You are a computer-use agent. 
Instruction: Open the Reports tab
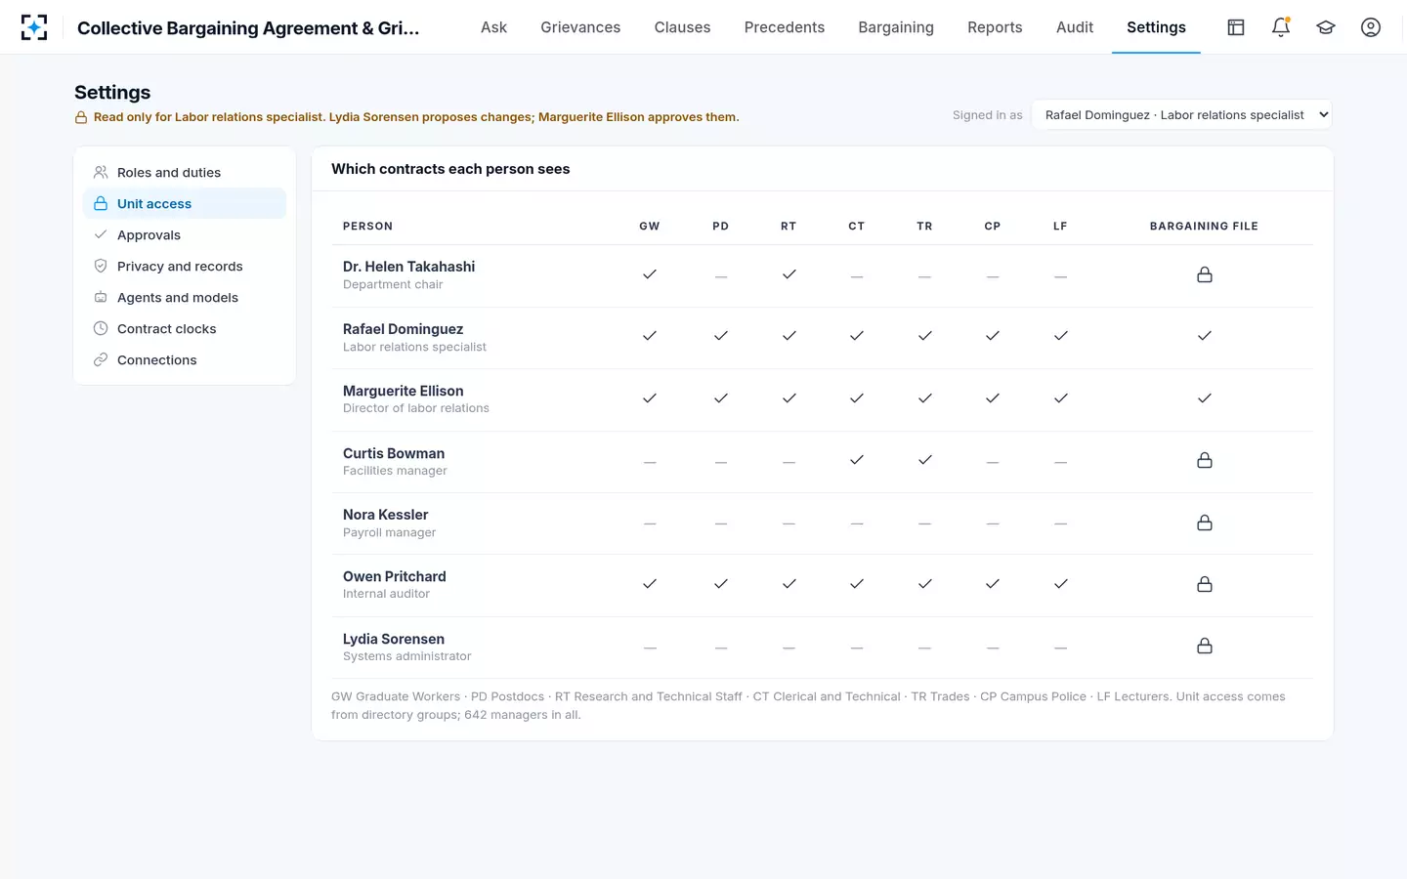tap(995, 27)
